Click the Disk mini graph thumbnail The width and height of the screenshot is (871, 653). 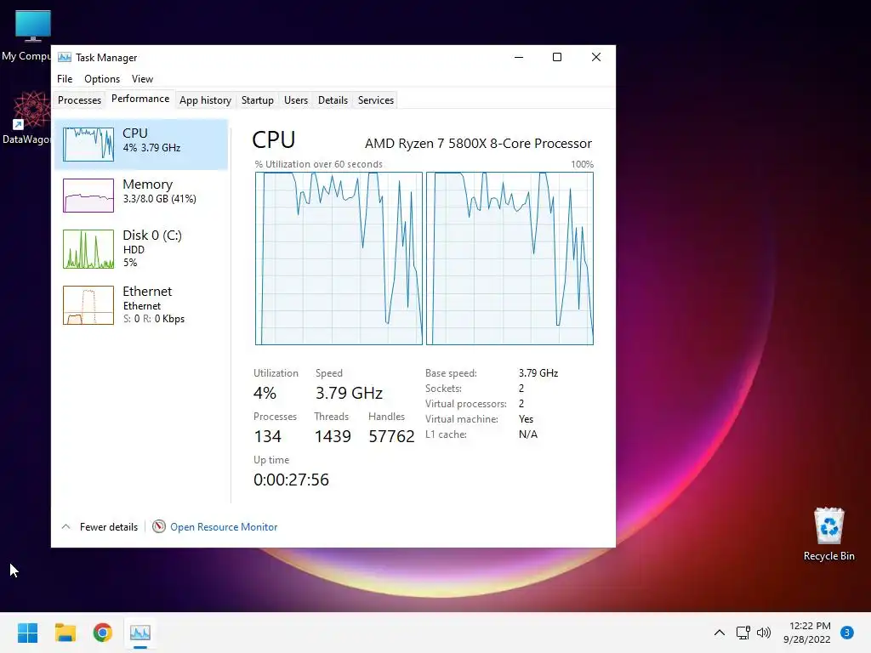pos(88,249)
